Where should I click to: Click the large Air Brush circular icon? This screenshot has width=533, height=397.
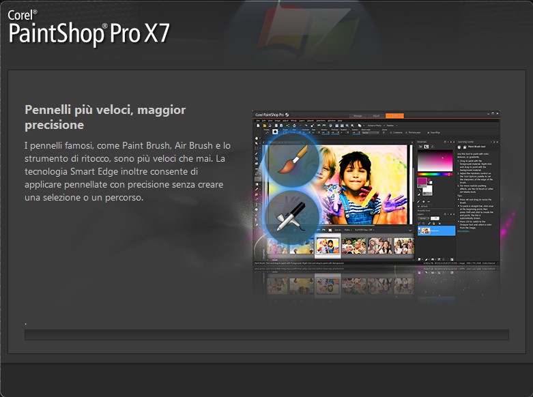(291, 218)
